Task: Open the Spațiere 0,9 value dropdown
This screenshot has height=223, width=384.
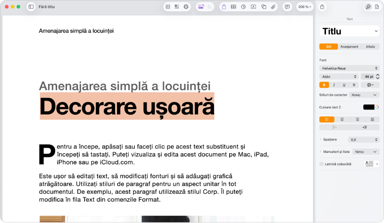Action: coord(364,140)
